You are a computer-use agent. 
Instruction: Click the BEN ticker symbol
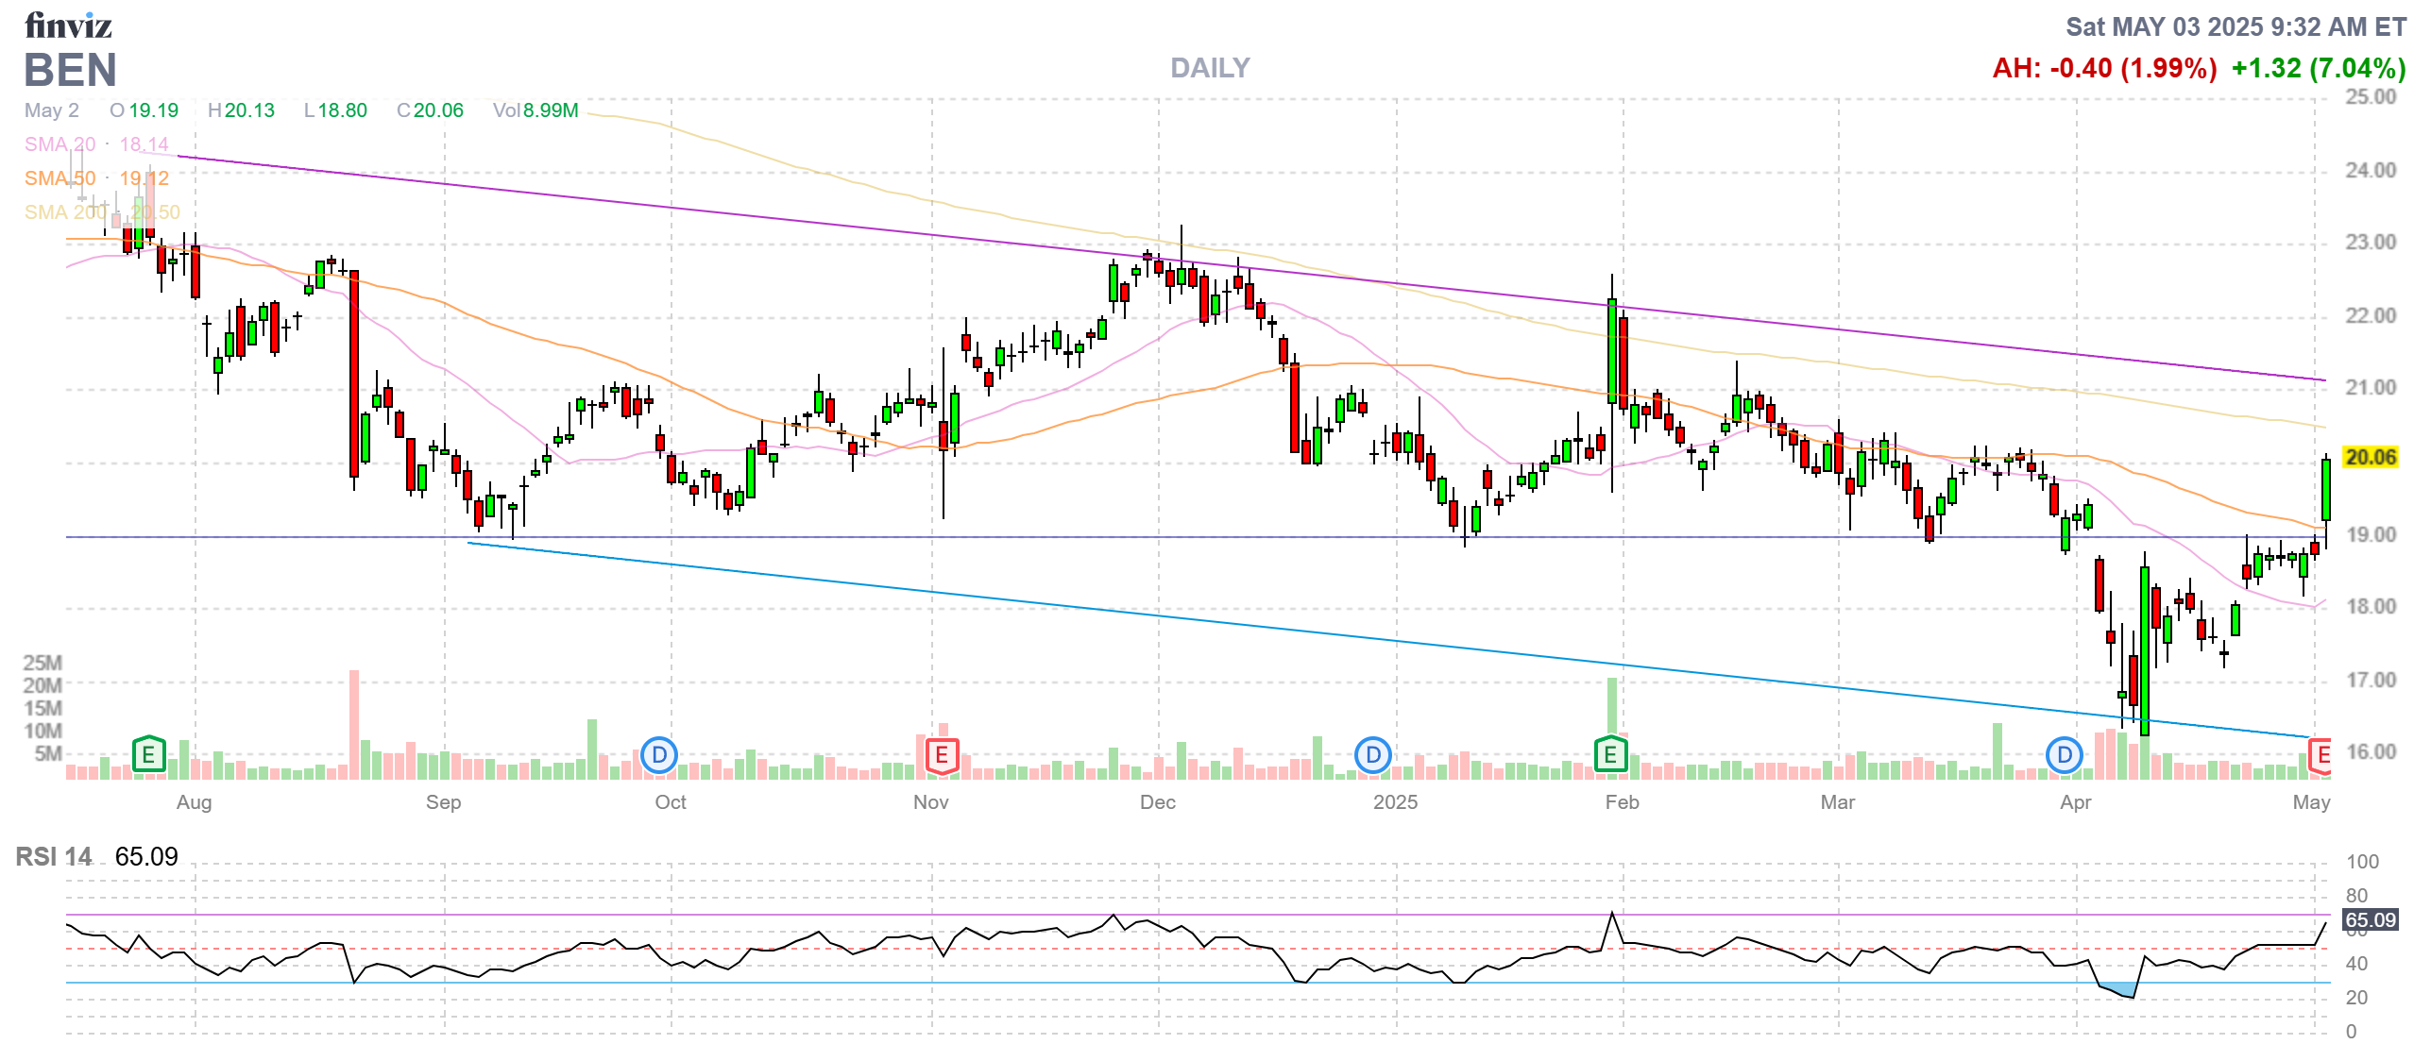click(71, 70)
